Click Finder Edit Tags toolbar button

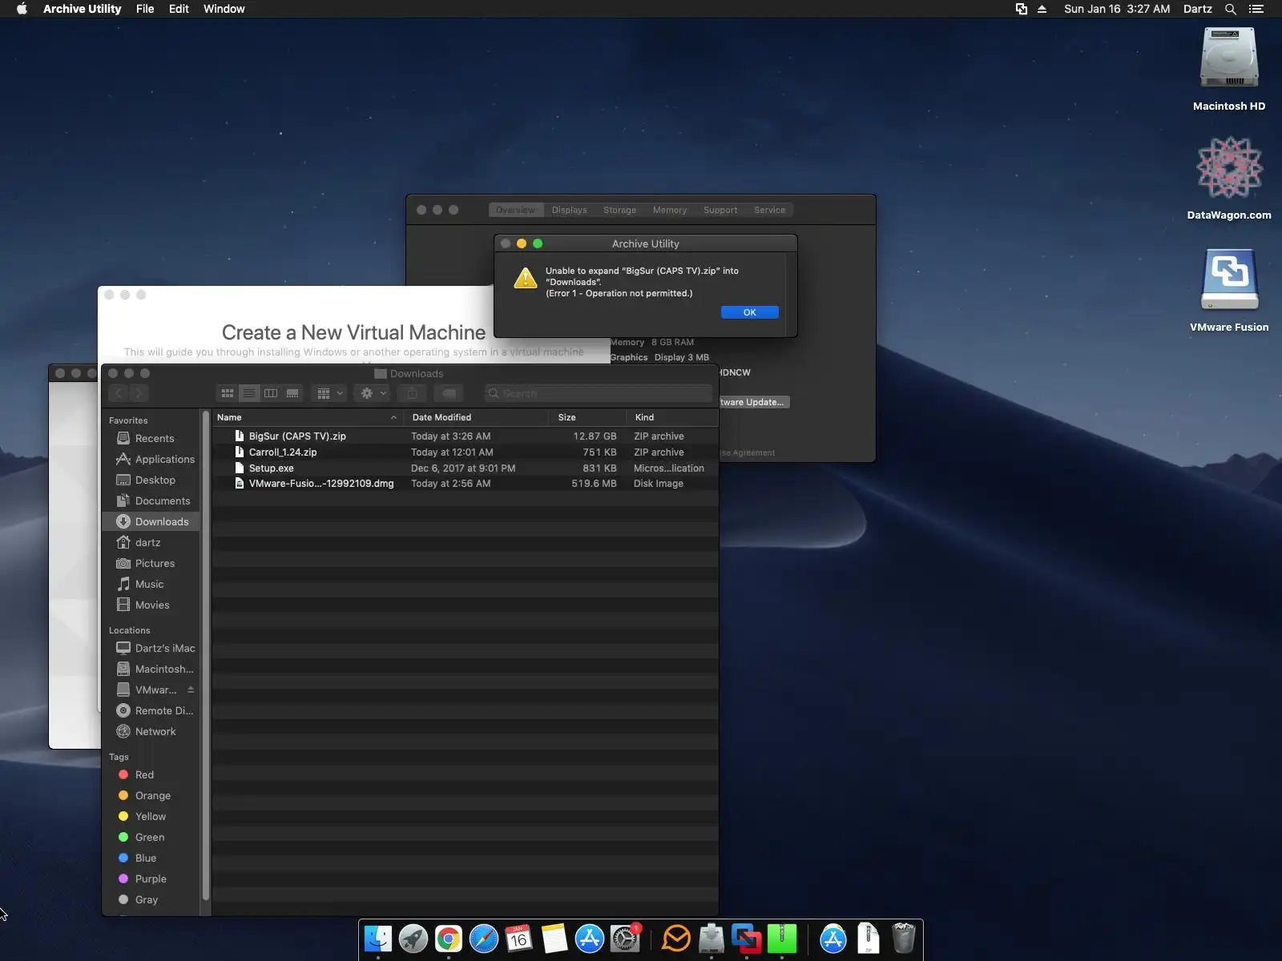pyautogui.click(x=450, y=393)
